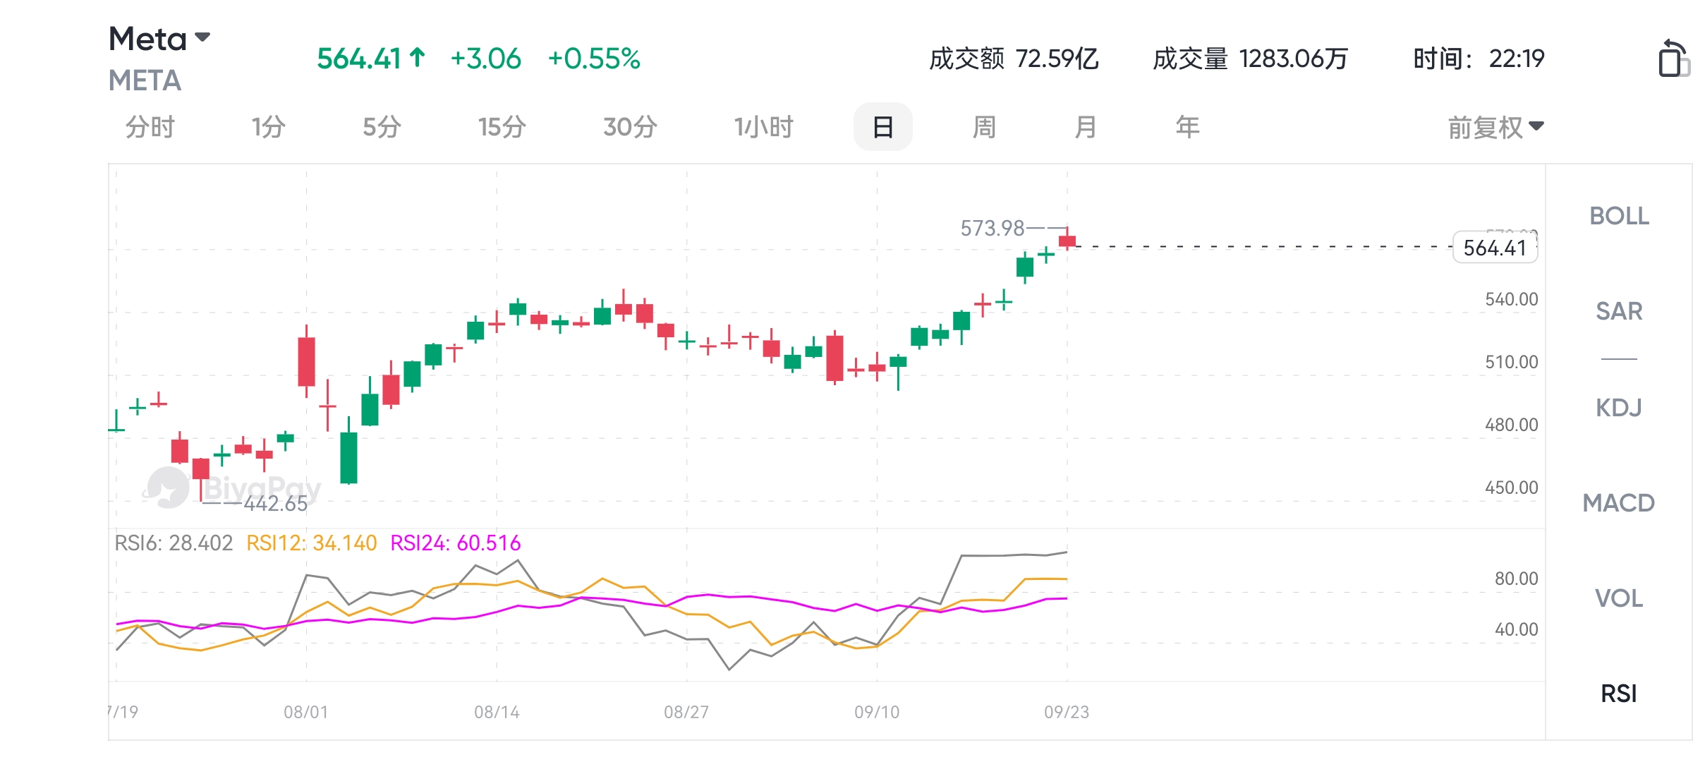Screen dimensions: 1693x762
Task: Click the +3.06 price change value
Action: click(x=485, y=59)
